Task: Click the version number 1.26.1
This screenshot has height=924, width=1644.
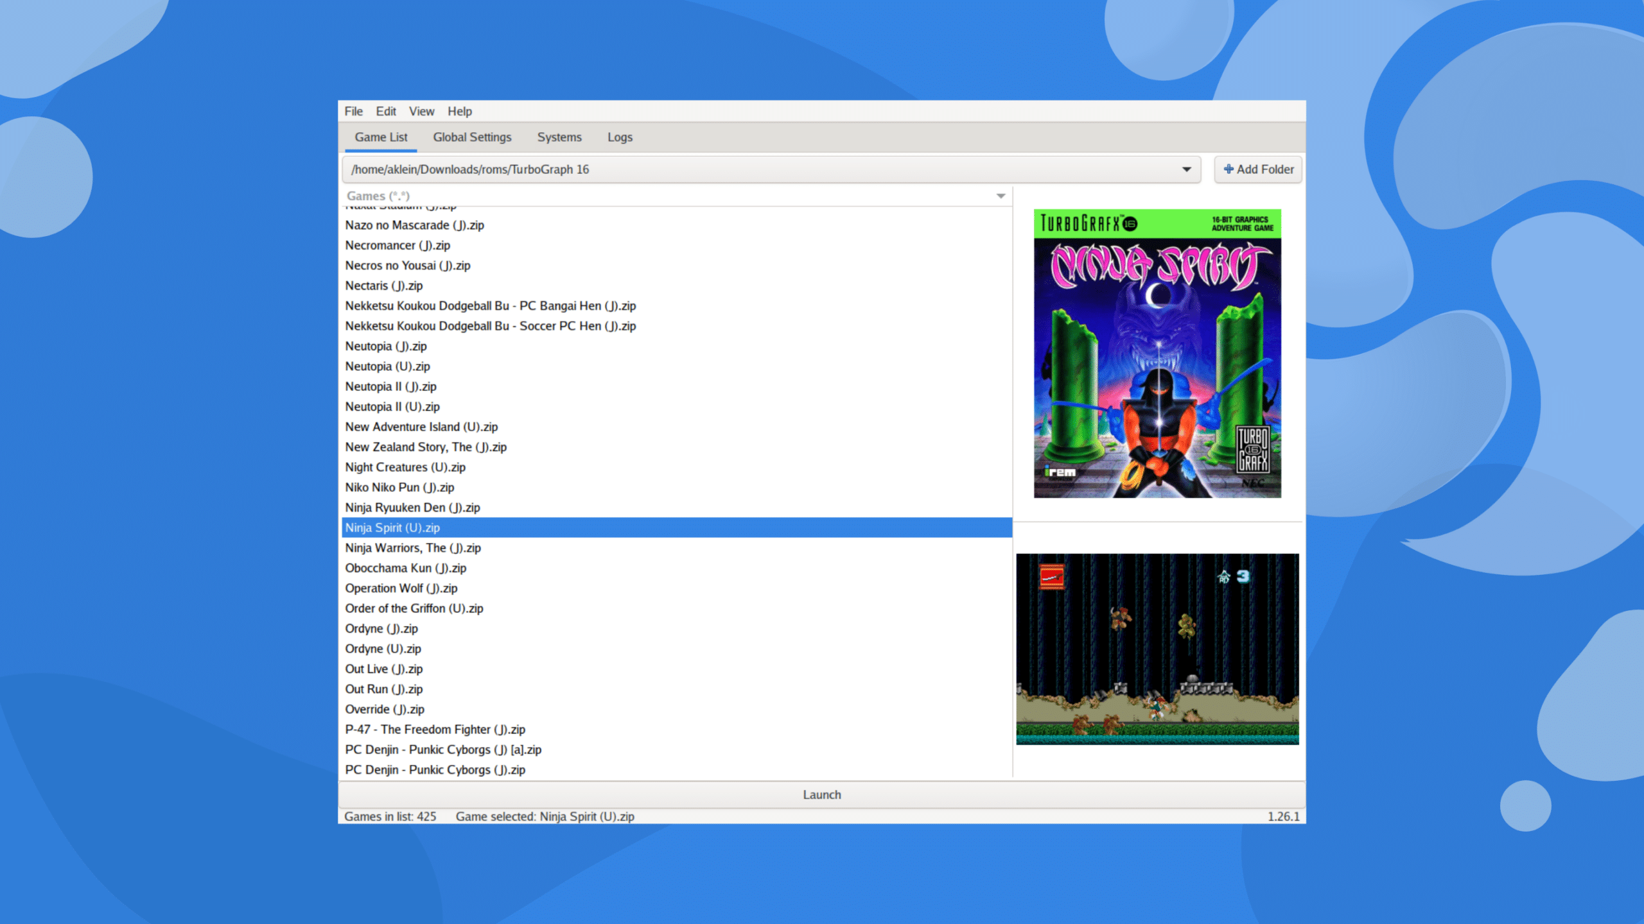Action: 1283,816
